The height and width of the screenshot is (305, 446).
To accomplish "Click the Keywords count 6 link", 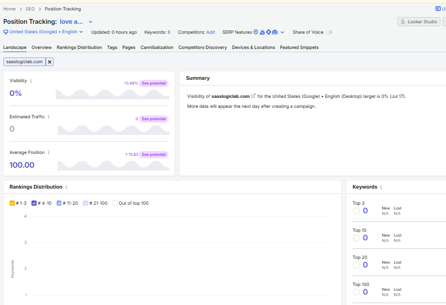I will [169, 32].
